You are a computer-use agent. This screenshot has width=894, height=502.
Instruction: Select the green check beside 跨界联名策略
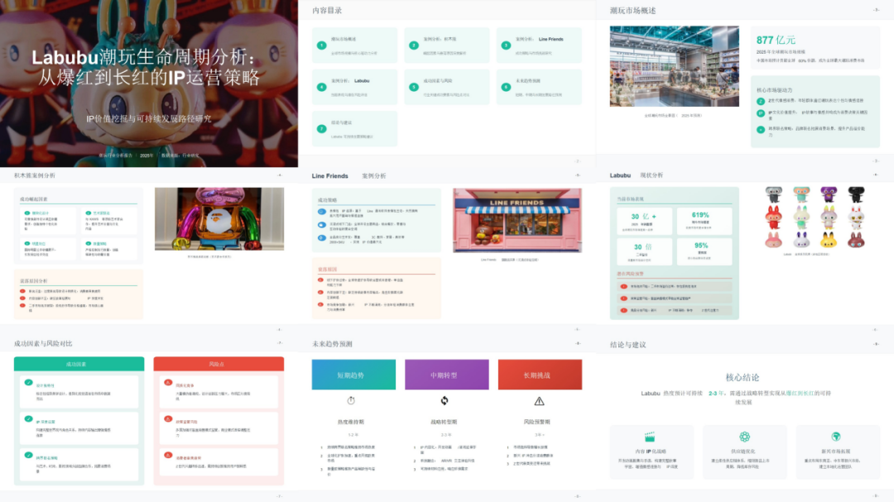tap(28, 456)
